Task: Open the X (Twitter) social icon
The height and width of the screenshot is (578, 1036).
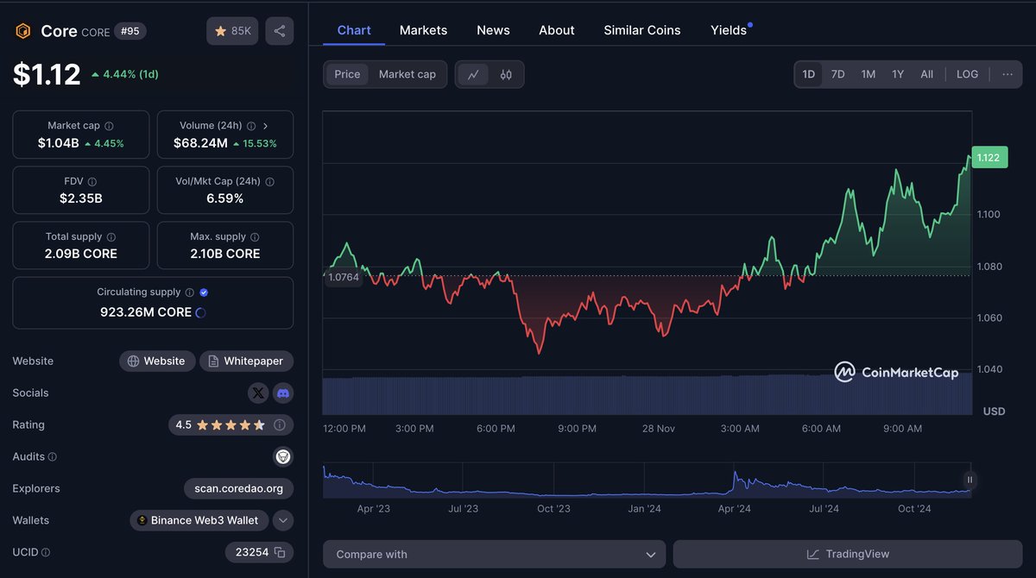Action: [x=258, y=393]
